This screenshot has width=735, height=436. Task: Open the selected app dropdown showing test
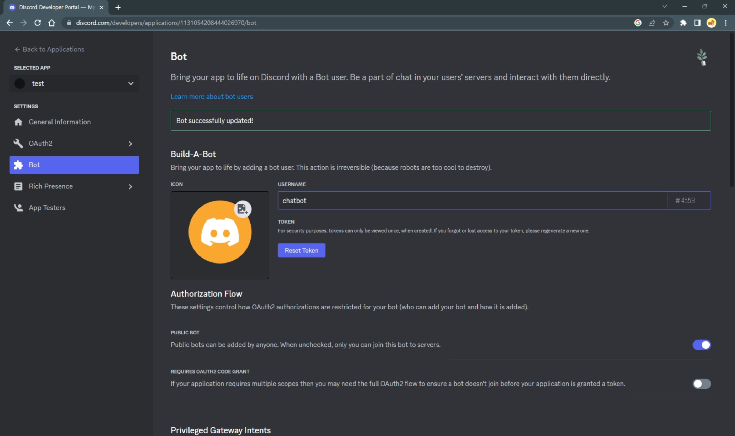coord(74,83)
